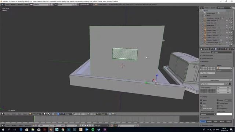Expand the Delta Transform panel
The width and height of the screenshot is (235, 132).
(x=207, y=55)
